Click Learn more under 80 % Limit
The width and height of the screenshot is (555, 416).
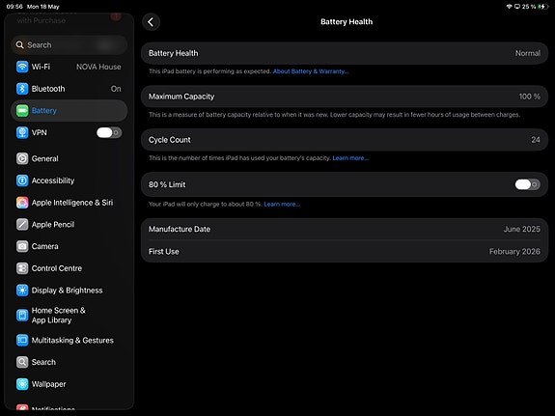coord(282,204)
